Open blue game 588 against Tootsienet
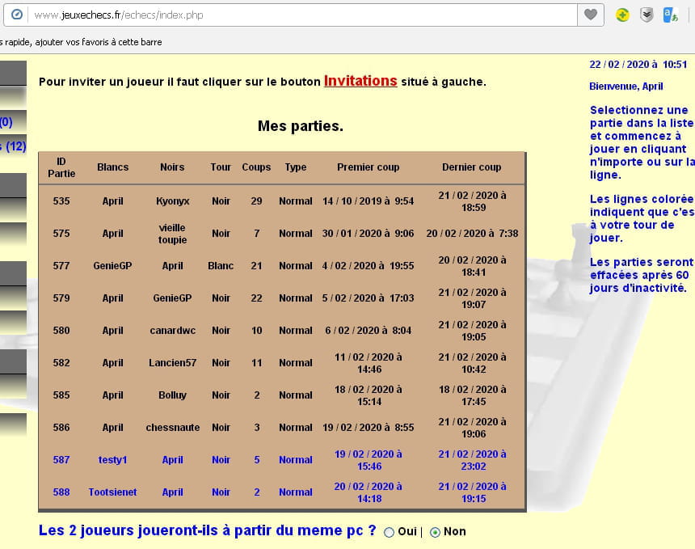This screenshot has height=549, width=695. (282, 492)
